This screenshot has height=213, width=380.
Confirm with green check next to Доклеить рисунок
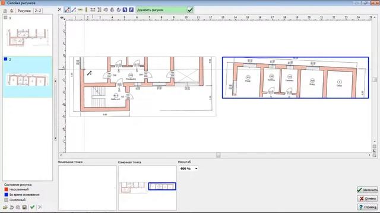pos(190,10)
